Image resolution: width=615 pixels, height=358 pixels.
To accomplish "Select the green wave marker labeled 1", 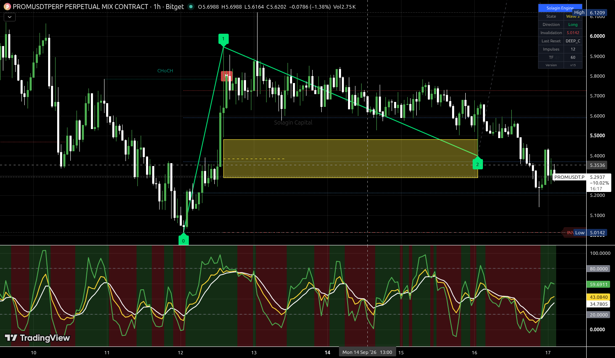I will (223, 39).
